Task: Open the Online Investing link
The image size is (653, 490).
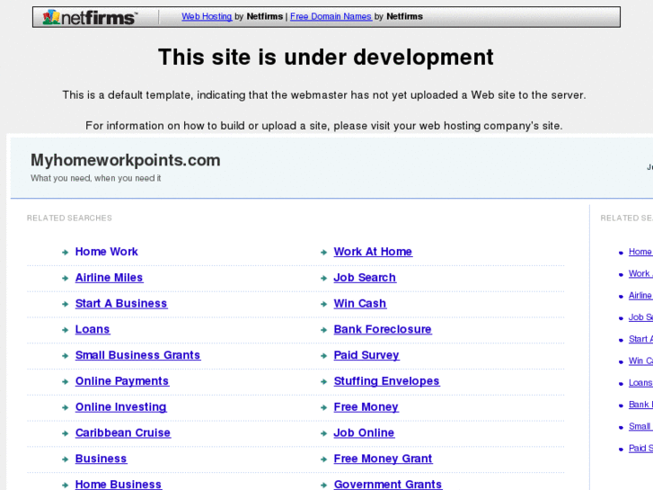Action: (x=120, y=406)
